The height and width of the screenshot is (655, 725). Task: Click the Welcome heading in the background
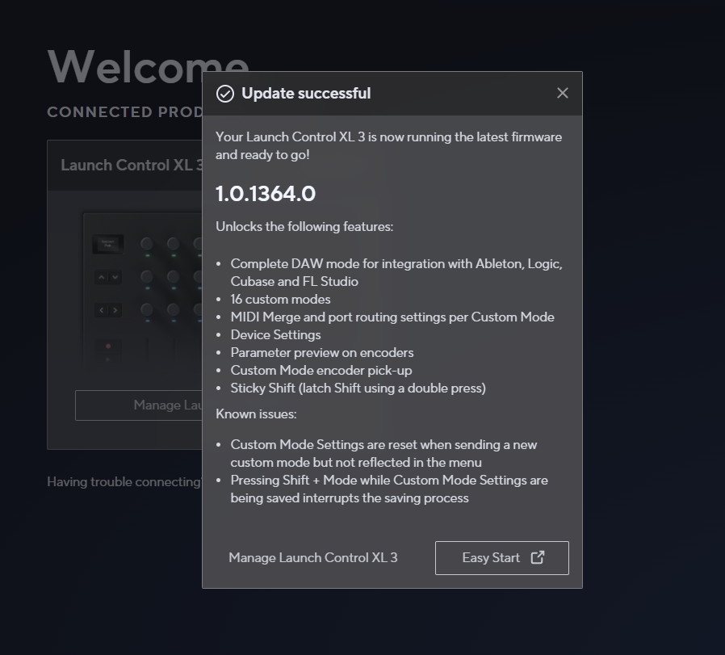point(148,66)
